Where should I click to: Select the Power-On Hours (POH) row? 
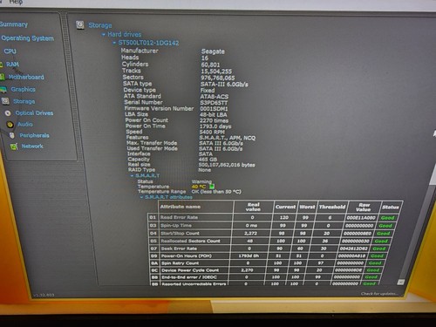[x=269, y=256]
